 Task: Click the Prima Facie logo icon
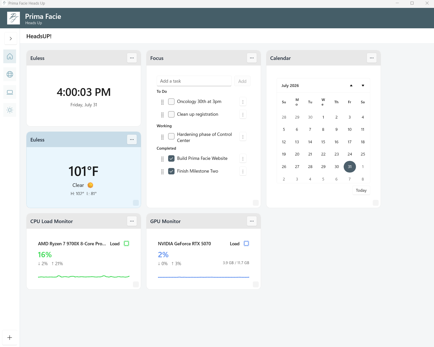(14, 18)
